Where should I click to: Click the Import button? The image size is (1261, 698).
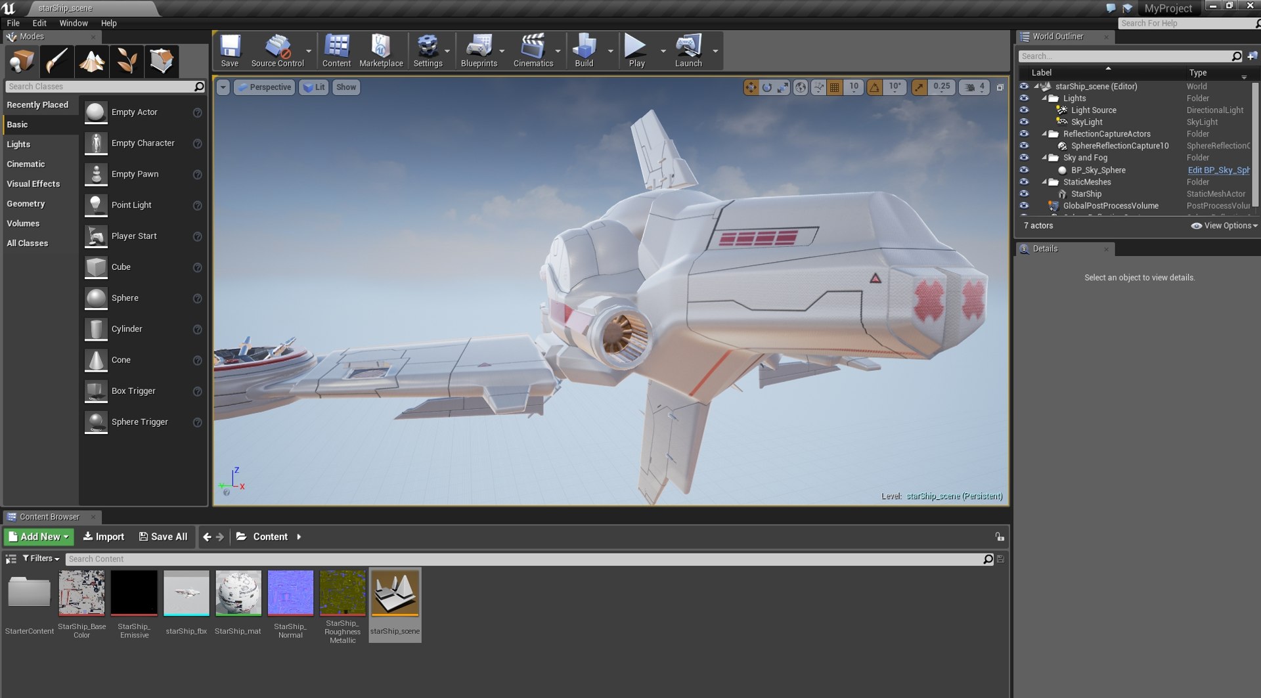pyautogui.click(x=103, y=537)
